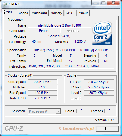Screen dimensions: 122x136
Task: Select the CPU tab
Action: tap(10, 13)
